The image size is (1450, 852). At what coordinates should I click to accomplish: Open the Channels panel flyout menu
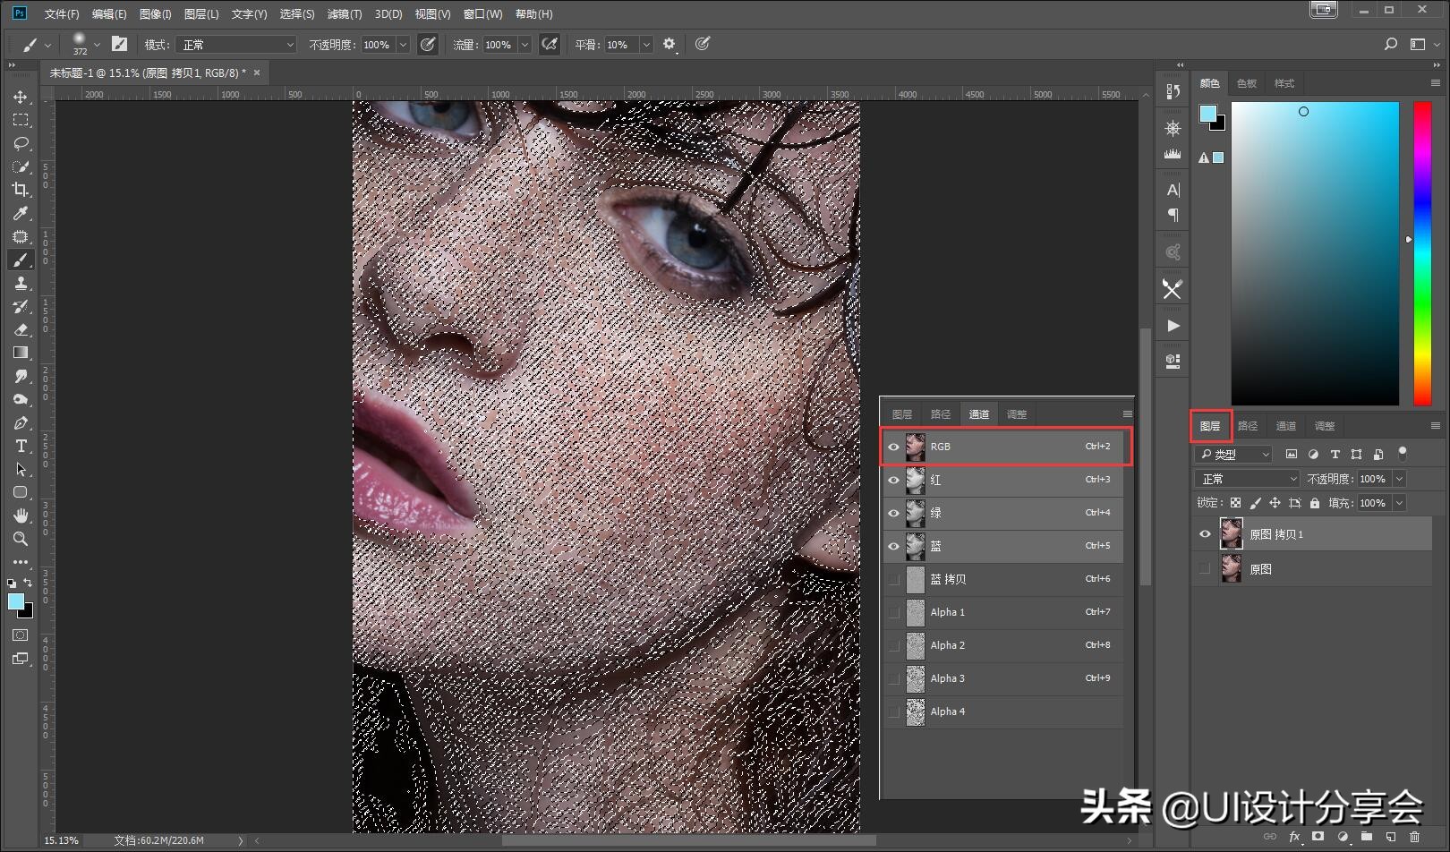[1127, 413]
